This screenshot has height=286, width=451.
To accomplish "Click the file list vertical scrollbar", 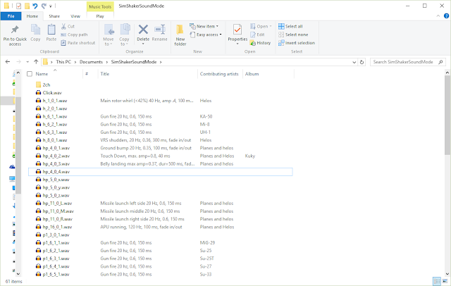I will pos(447,116).
